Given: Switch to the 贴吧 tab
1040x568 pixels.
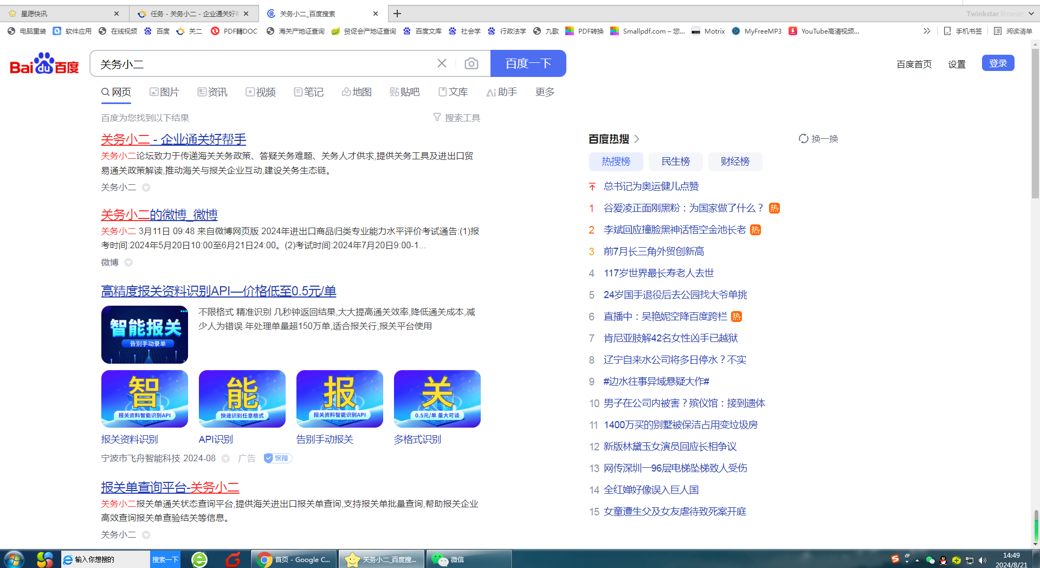Looking at the screenshot, I should tap(405, 92).
